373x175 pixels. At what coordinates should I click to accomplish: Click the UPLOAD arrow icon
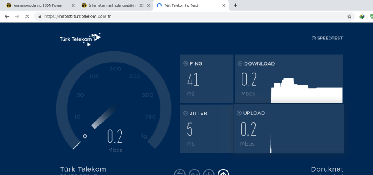pyautogui.click(x=239, y=113)
